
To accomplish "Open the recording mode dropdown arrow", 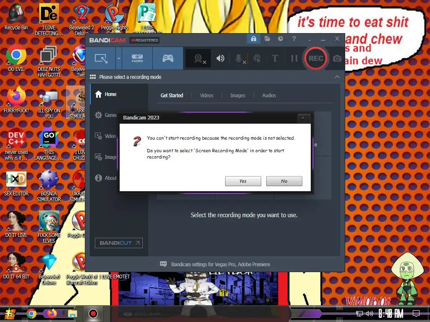I will (119, 58).
